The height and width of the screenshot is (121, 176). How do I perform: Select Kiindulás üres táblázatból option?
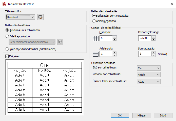tap(7, 30)
